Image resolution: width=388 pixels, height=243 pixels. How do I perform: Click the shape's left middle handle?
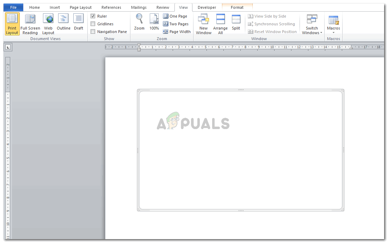tap(138, 151)
